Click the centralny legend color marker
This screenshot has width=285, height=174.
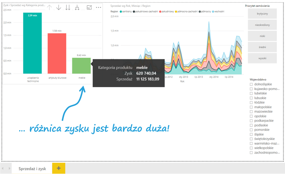tap(121, 12)
